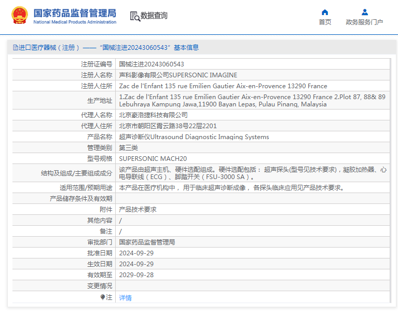Open the 详情 link
Image resolution: width=398 pixels, height=314 pixels.
(126, 298)
